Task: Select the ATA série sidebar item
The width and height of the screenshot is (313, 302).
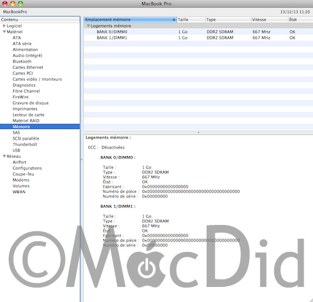Action: coord(22,44)
